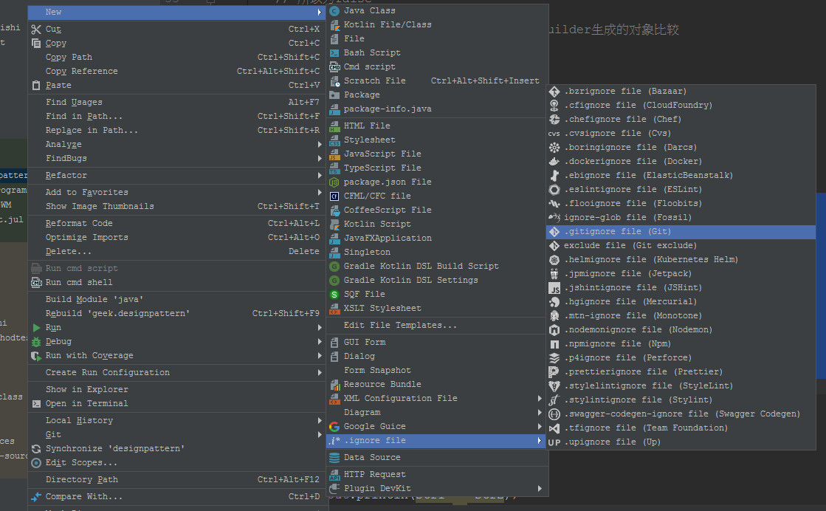Viewport: 826px width, 511px height.
Task: Choose JavaFXApplication template entry
Action: pos(437,238)
